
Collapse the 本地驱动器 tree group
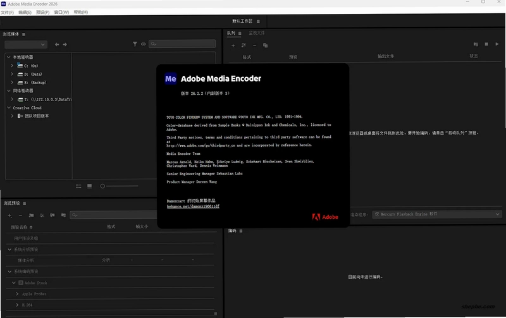[x=9, y=57]
